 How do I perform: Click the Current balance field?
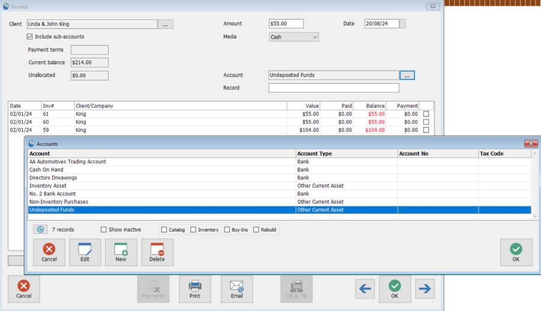89,62
